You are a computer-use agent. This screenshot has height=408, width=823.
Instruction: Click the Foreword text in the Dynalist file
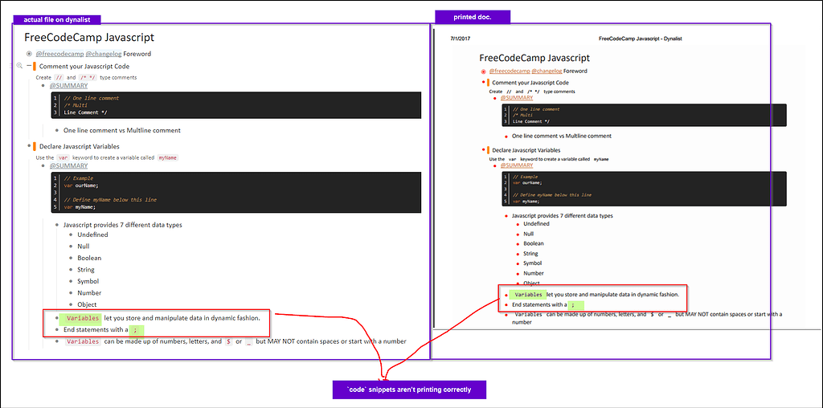(x=137, y=54)
